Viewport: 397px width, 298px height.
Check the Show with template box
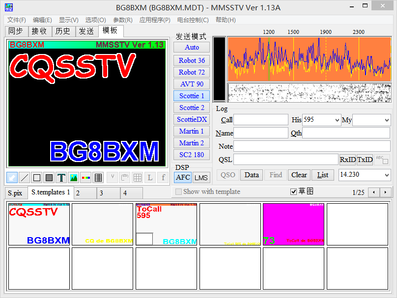[178, 192]
